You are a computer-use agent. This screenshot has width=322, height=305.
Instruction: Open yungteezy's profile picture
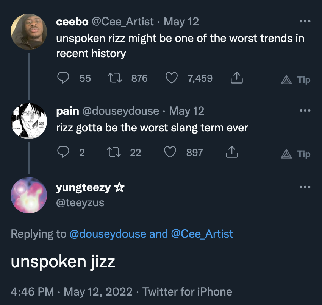[x=29, y=194]
